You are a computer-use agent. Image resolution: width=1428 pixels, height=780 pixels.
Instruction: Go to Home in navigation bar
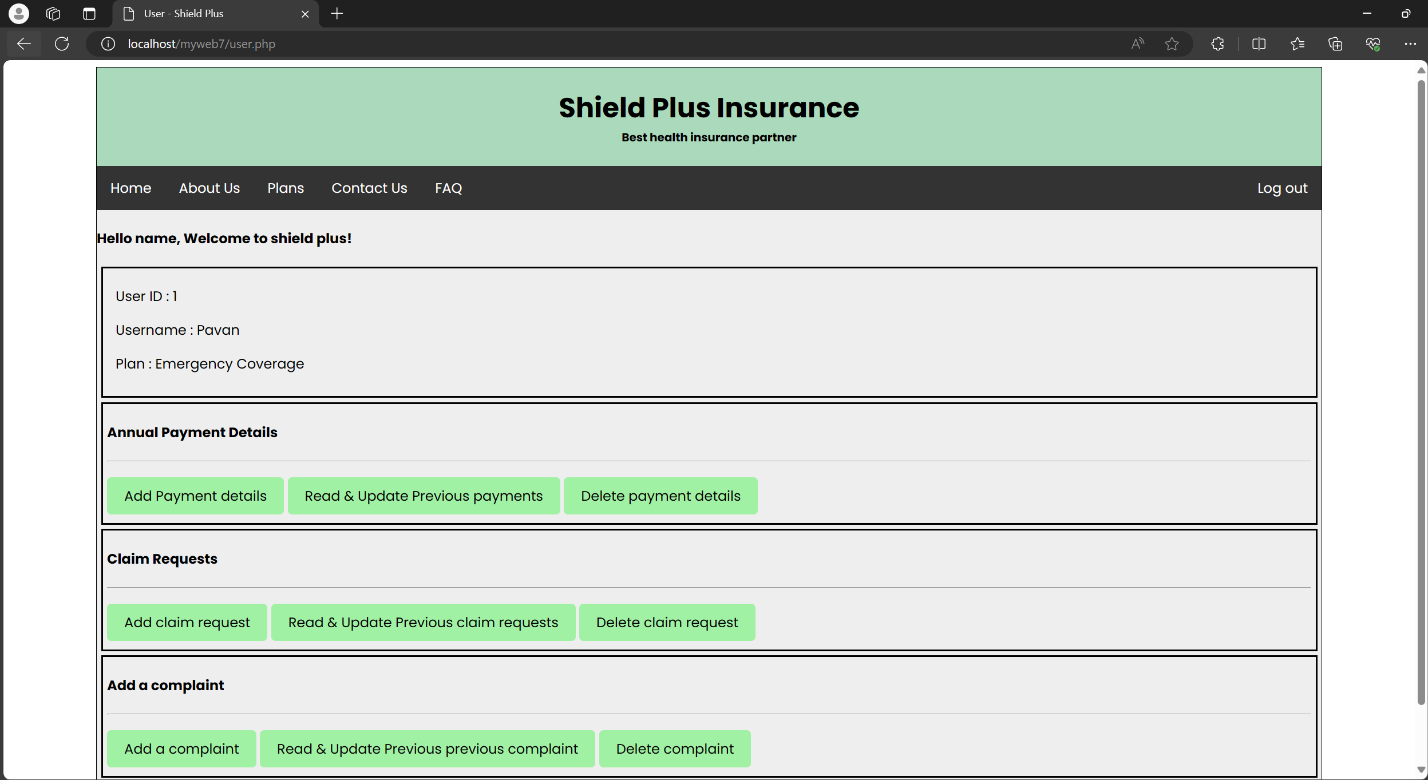130,188
